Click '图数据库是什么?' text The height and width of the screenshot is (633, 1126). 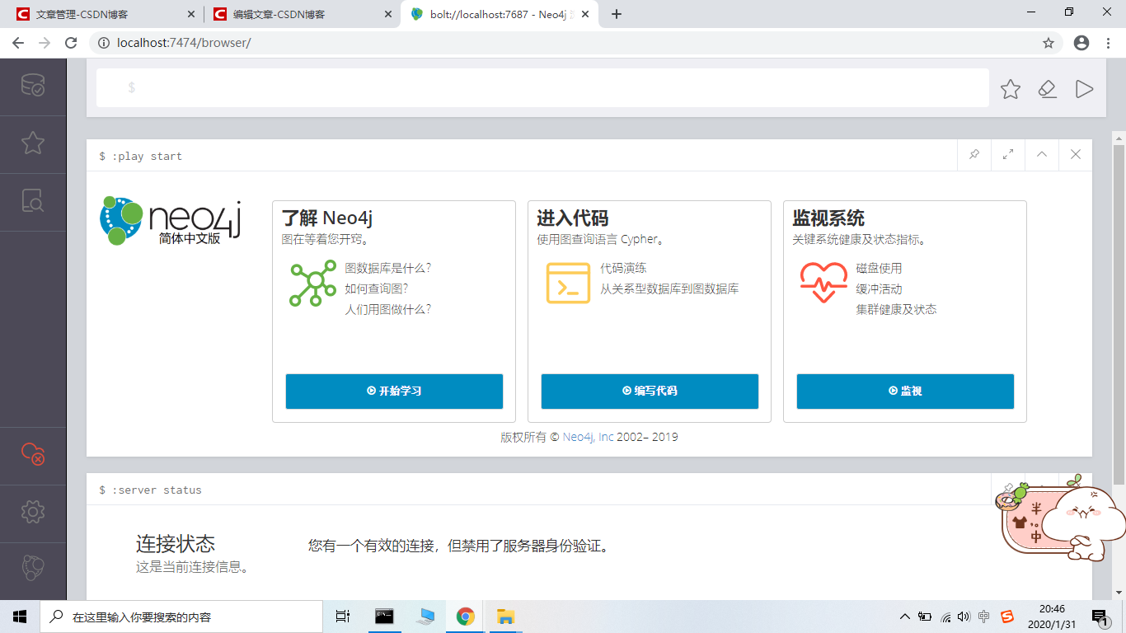point(388,268)
